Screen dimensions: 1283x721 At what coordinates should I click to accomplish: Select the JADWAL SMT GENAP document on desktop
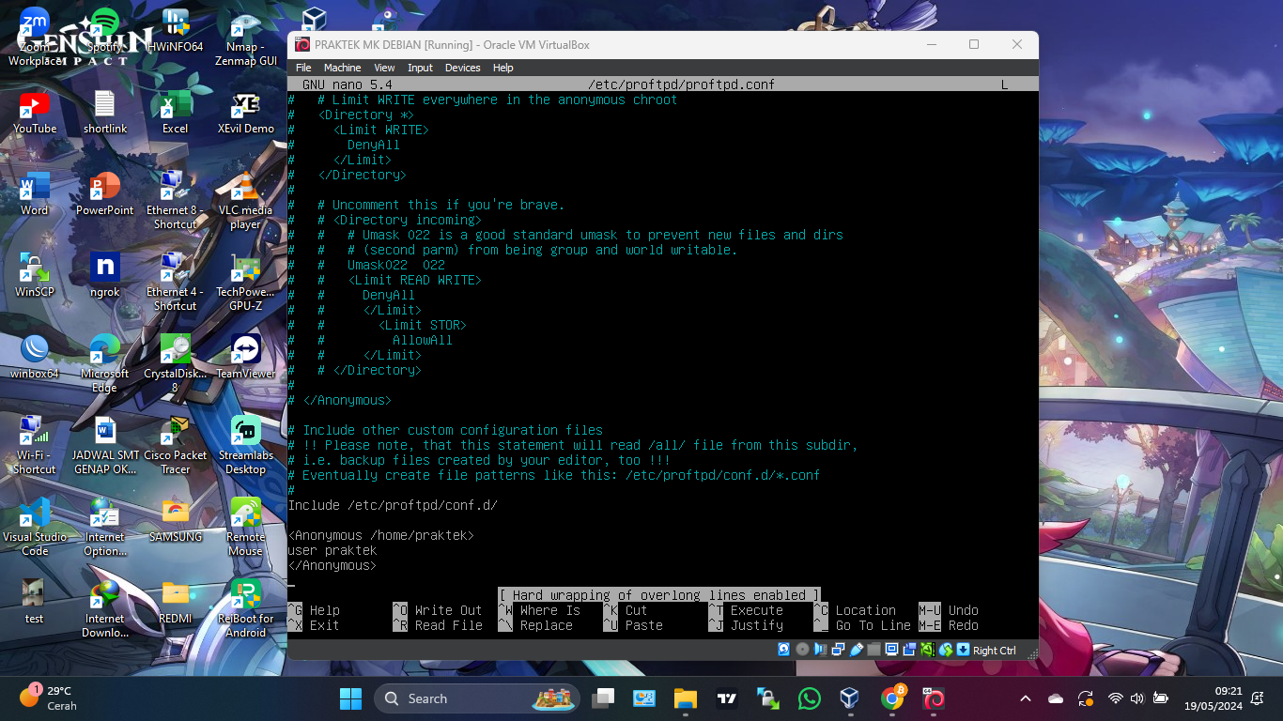coord(105,445)
